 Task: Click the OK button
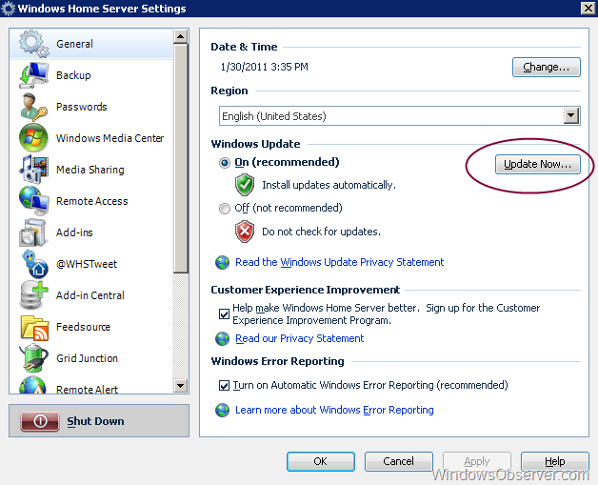320,461
